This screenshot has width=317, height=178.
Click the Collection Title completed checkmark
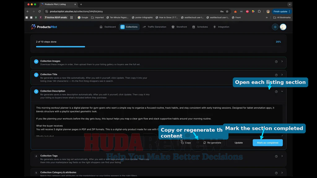(36, 75)
